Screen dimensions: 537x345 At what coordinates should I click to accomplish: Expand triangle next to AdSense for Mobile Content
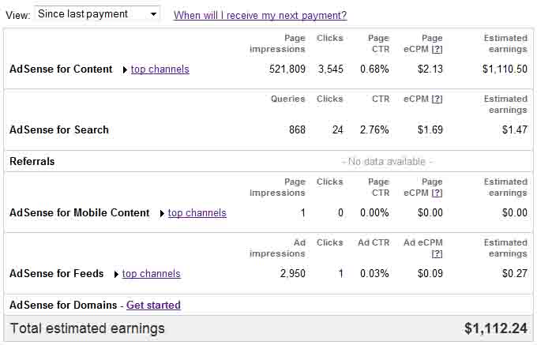[x=162, y=214]
